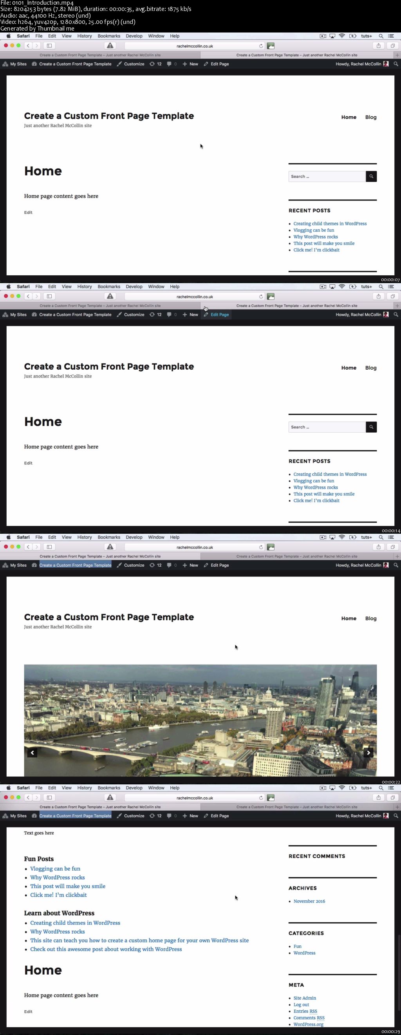In the 00:00:07 frame, click the new tab plus button

(x=397, y=55)
